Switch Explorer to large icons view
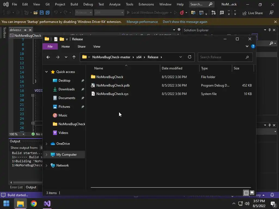 pyautogui.click(x=252, y=193)
